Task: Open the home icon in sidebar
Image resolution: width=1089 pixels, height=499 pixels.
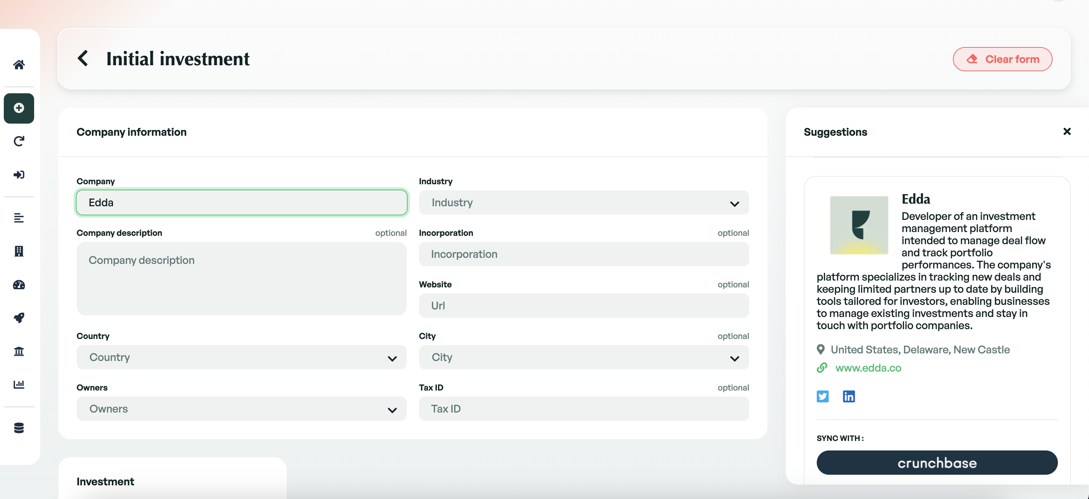Action: 19,65
